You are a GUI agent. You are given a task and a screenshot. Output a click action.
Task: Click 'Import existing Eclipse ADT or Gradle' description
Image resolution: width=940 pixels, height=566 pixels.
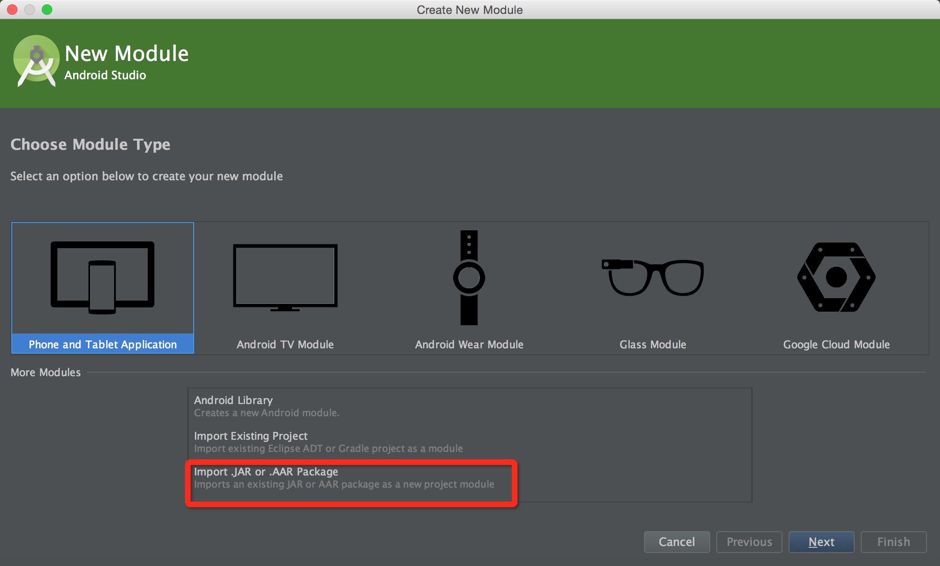(x=329, y=448)
